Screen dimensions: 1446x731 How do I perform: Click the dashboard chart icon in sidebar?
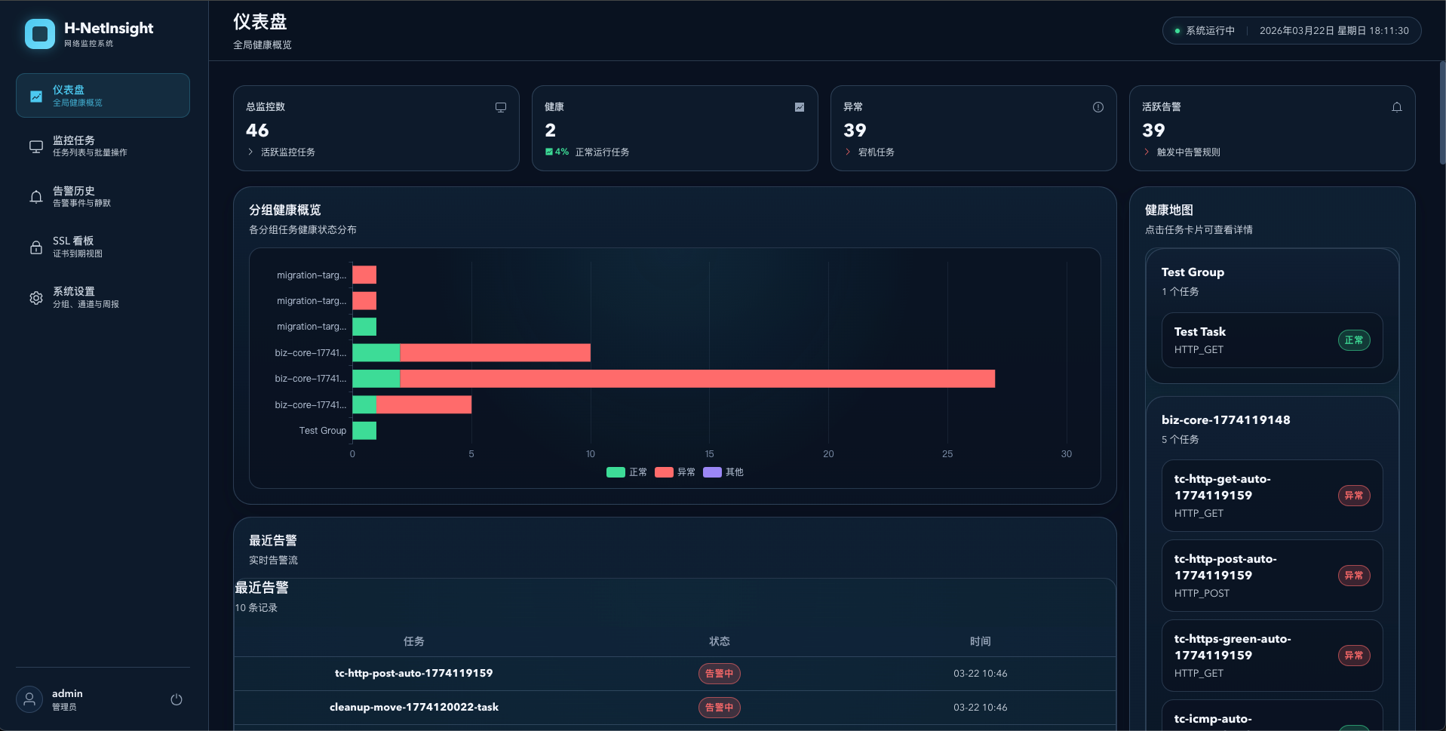(36, 96)
